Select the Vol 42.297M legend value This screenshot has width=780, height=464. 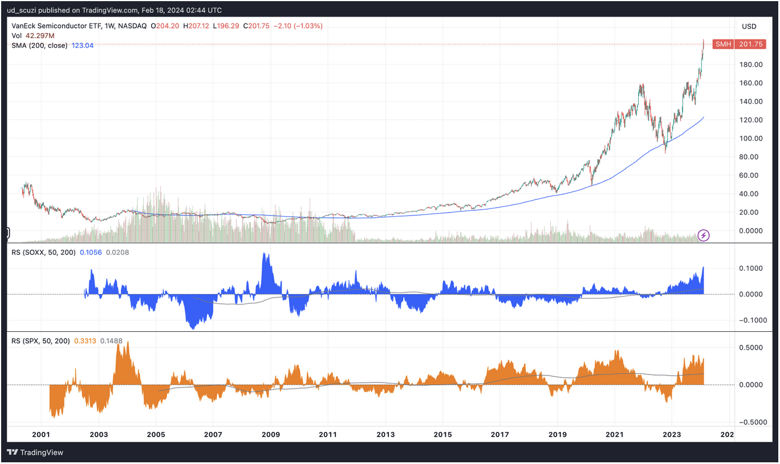[x=39, y=35]
